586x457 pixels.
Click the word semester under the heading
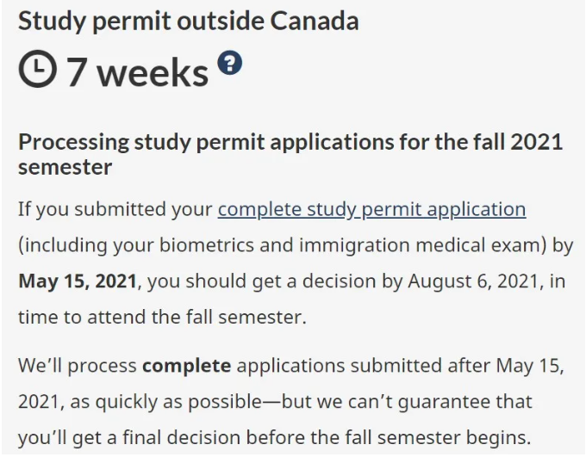65,167
